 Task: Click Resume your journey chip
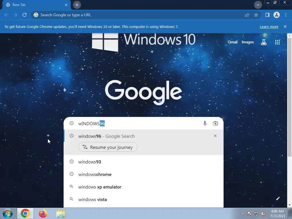coord(108,147)
